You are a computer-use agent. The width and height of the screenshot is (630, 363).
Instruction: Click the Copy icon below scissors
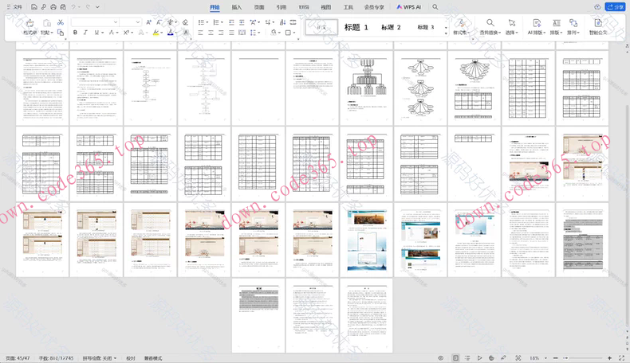pos(61,33)
